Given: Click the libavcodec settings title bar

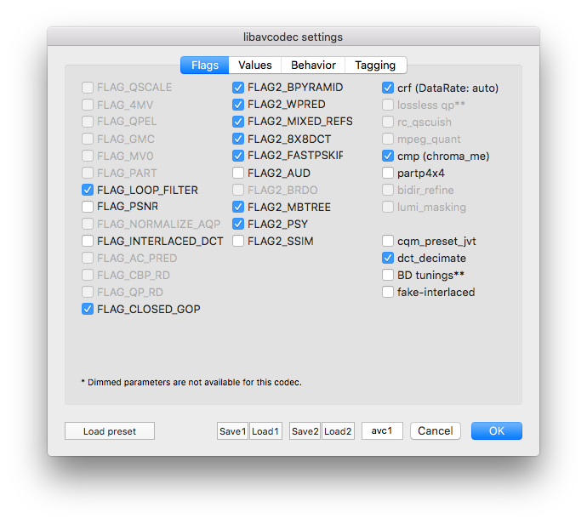Looking at the screenshot, I should click(293, 37).
